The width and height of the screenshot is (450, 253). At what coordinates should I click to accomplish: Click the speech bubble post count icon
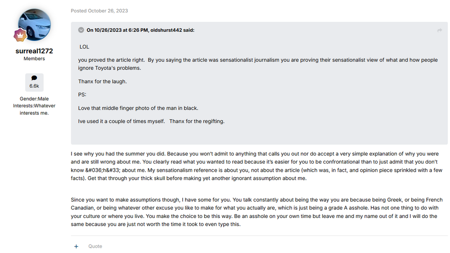pos(34,78)
